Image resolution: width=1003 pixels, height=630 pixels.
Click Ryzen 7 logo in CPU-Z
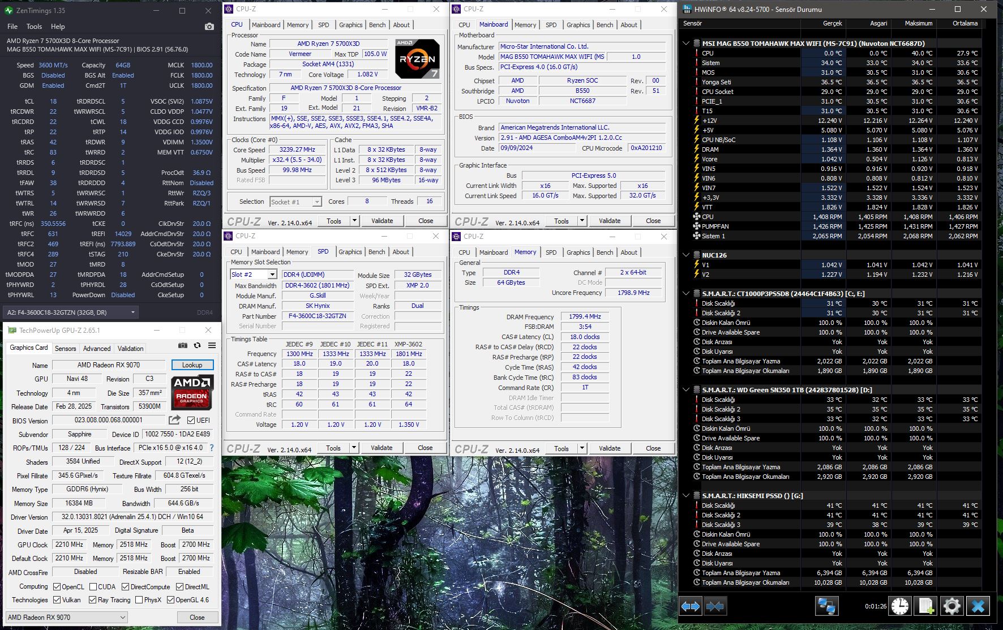click(x=417, y=58)
